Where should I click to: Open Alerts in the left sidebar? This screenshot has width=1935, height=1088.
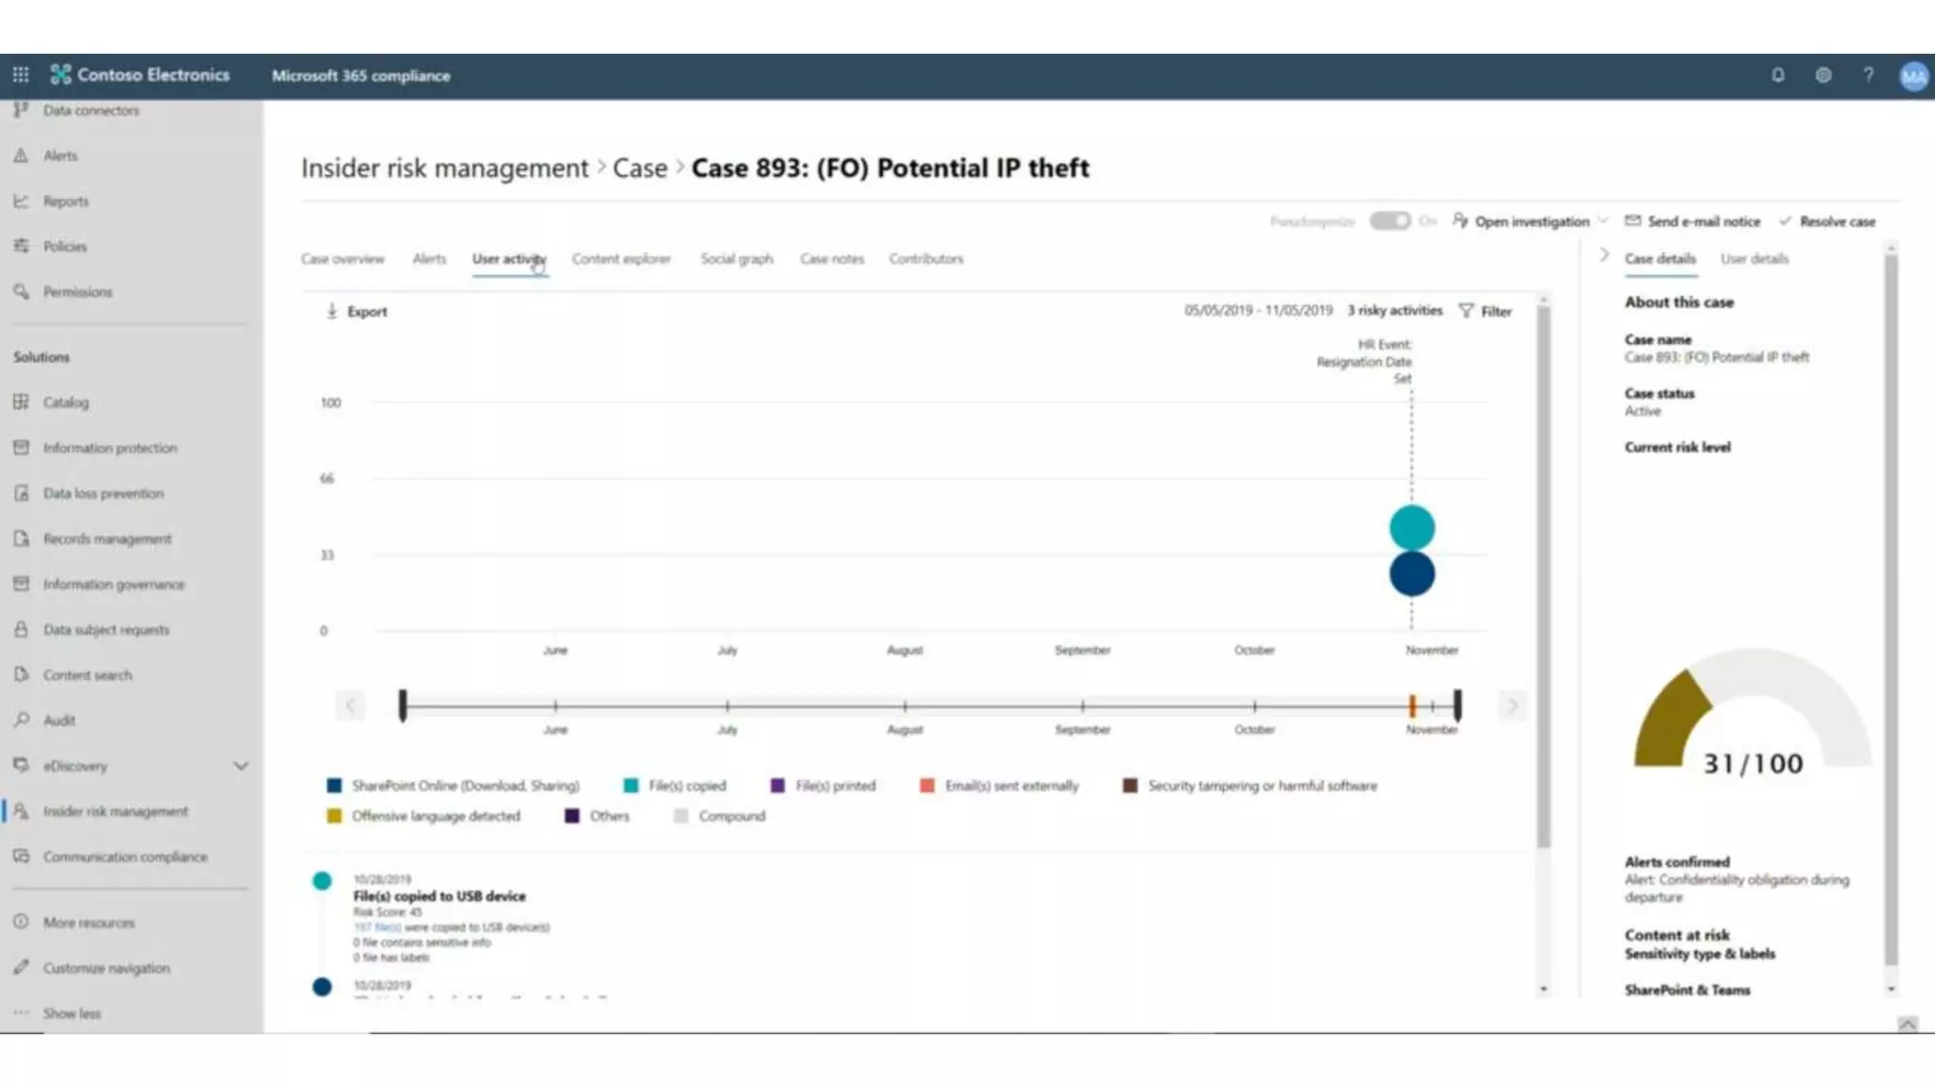(x=60, y=156)
